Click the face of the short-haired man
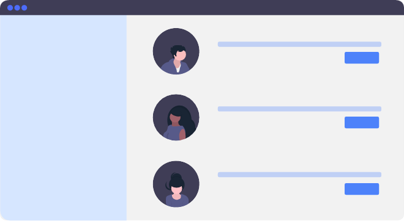The image size is (404, 221). click(x=181, y=56)
